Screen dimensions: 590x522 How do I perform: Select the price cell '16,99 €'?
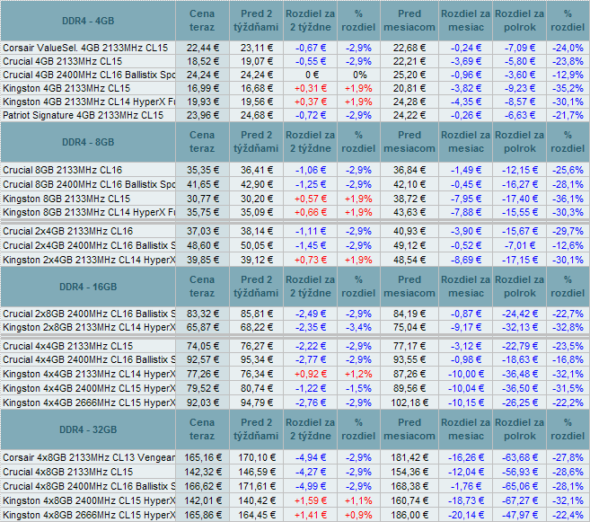[x=202, y=88]
